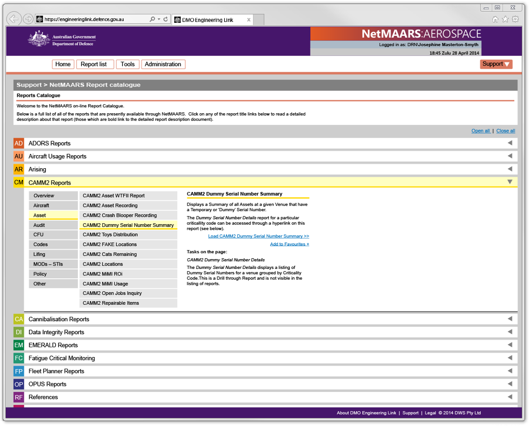This screenshot has height=426, width=529.
Task: Click the CM category badge
Action: [x=19, y=183]
